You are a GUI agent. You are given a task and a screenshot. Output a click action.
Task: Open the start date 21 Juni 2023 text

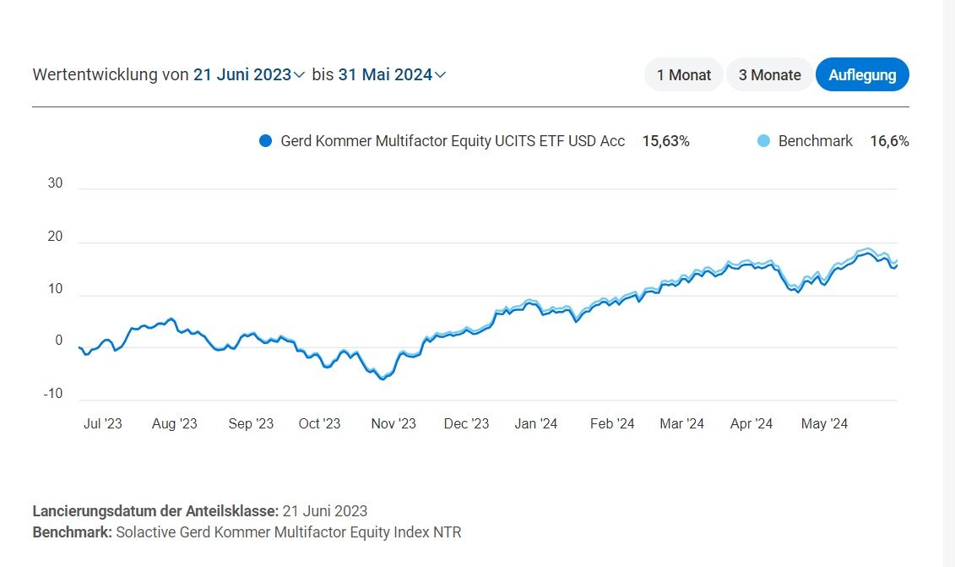click(241, 75)
